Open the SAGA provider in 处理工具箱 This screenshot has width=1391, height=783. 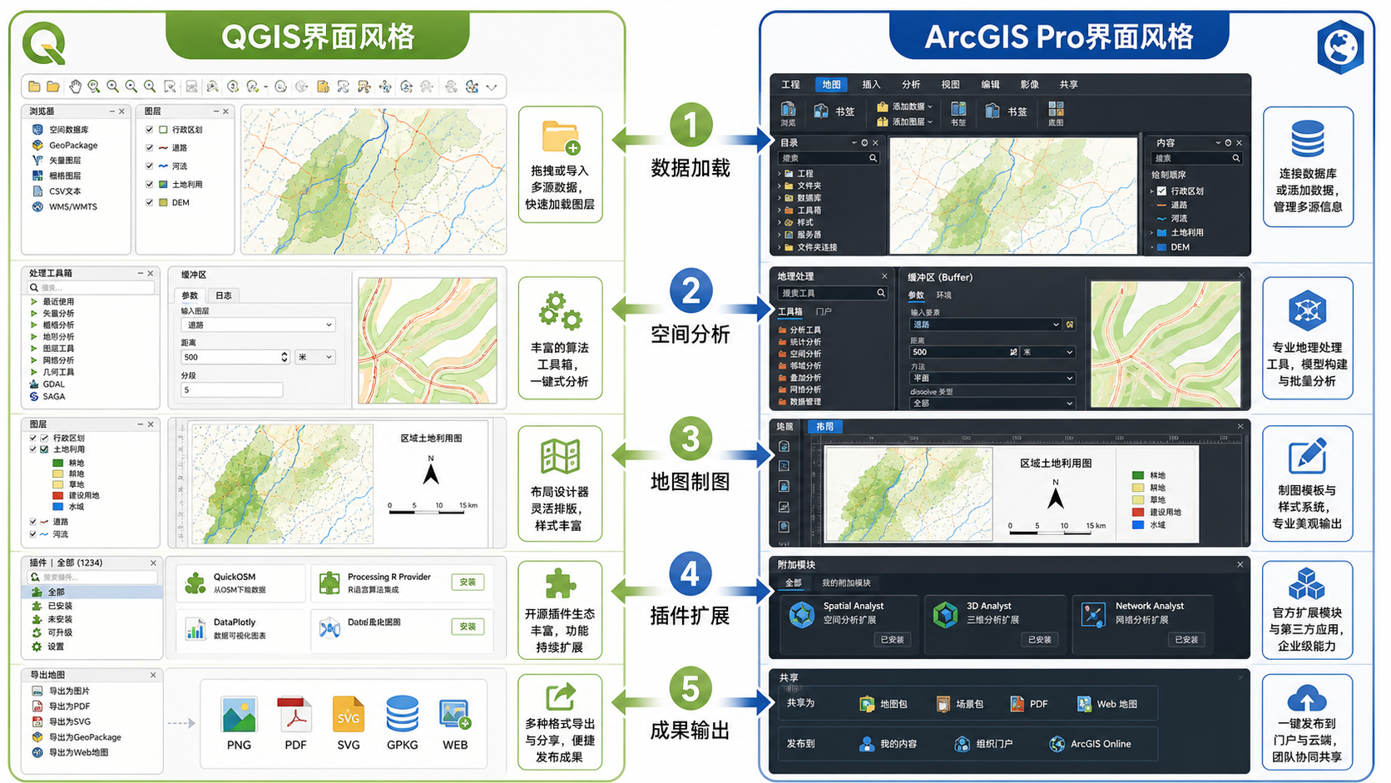point(47,397)
